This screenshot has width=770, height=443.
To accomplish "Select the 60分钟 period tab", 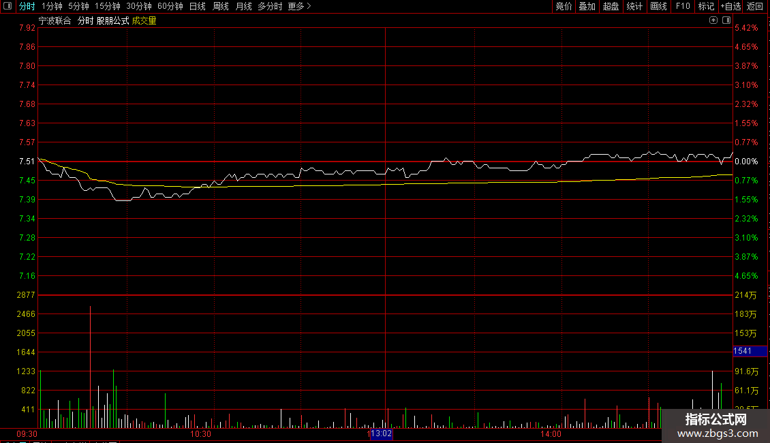I will (170, 6).
